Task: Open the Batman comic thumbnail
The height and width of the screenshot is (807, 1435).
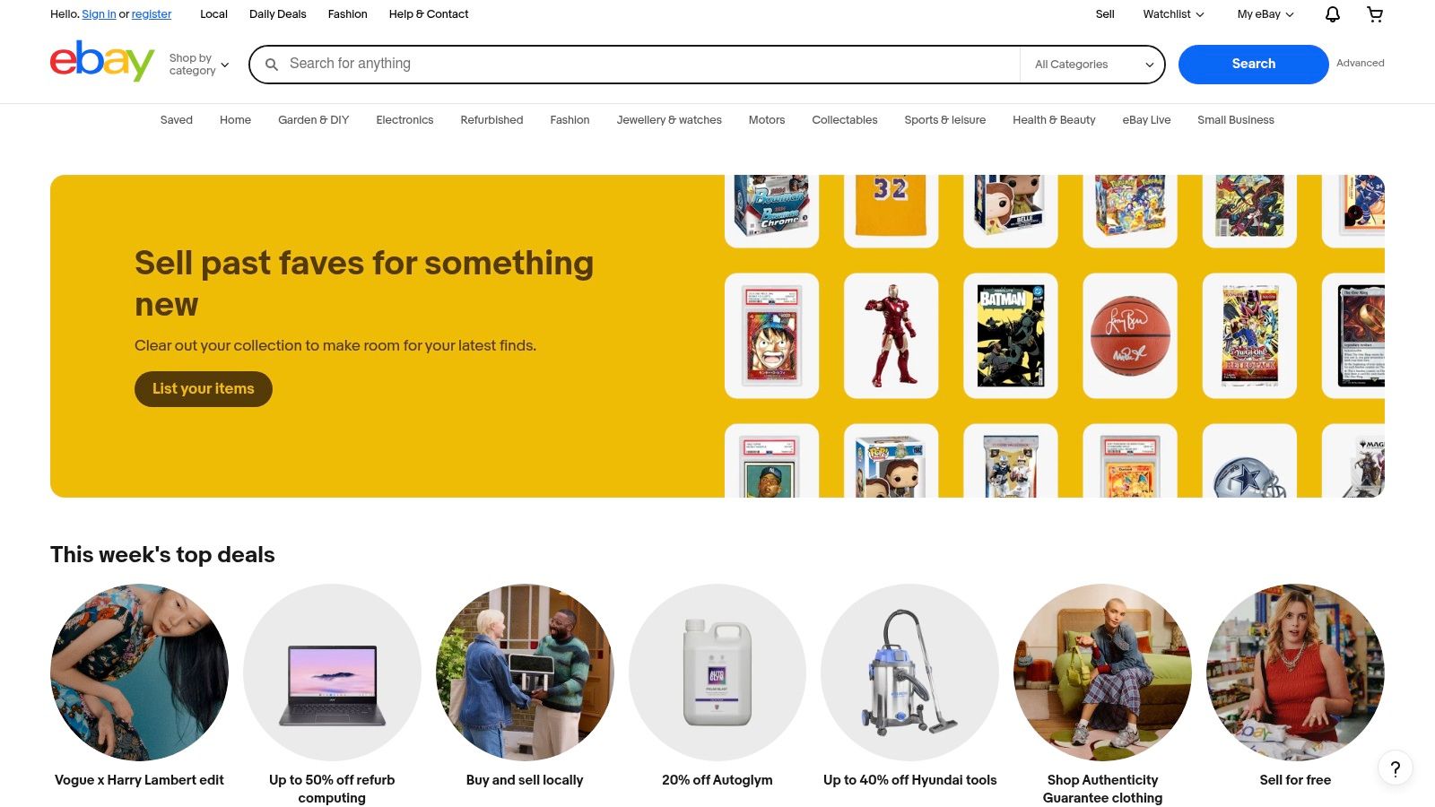Action: (x=1010, y=335)
